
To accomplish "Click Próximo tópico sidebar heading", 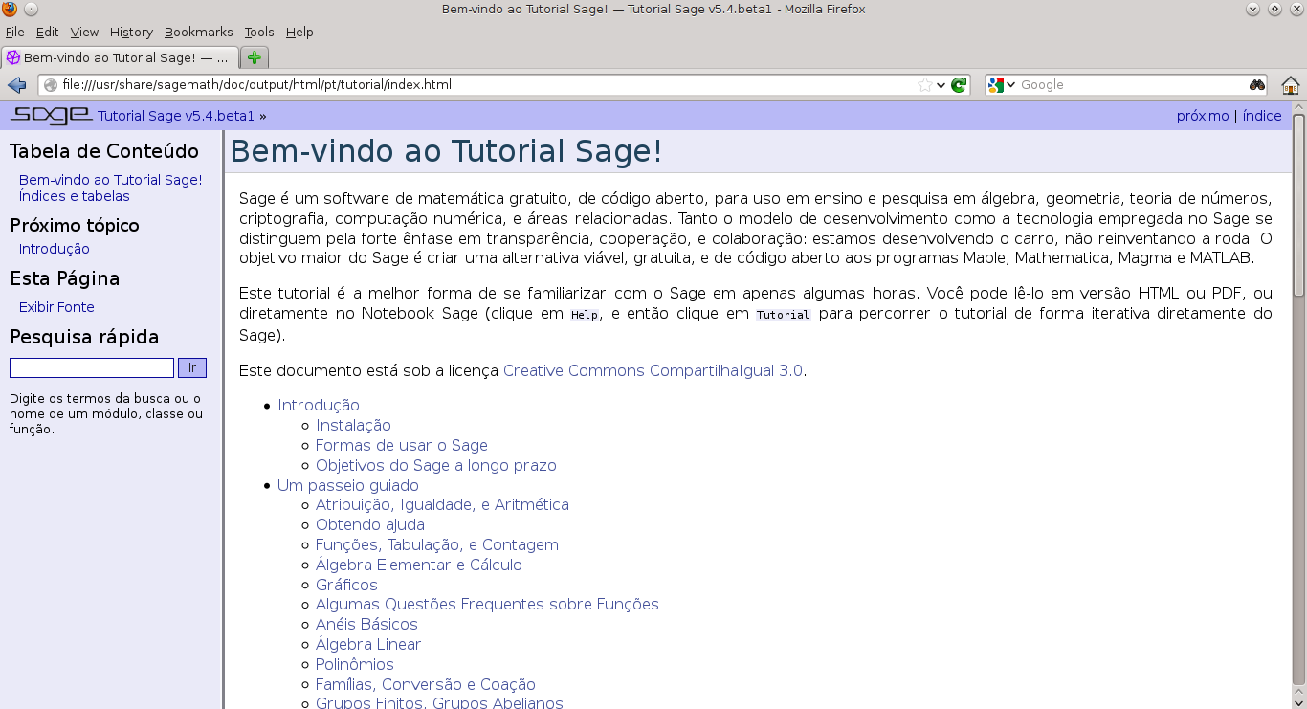I will [75, 226].
